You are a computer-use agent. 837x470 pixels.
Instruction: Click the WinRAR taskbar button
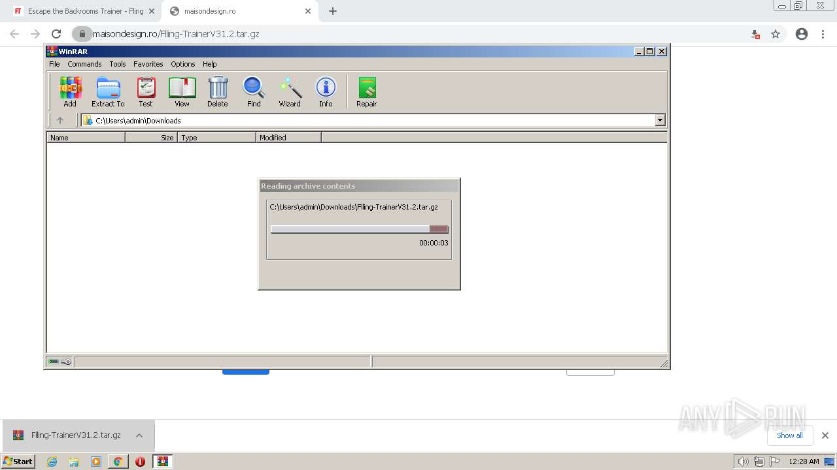tap(163, 462)
